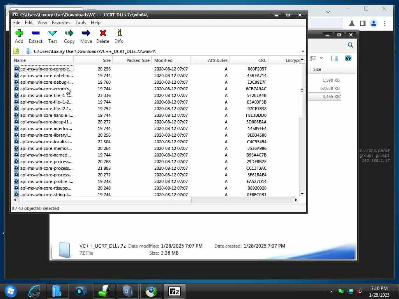Click the Delete toolbar button
The height and width of the screenshot is (299, 399).
103,36
